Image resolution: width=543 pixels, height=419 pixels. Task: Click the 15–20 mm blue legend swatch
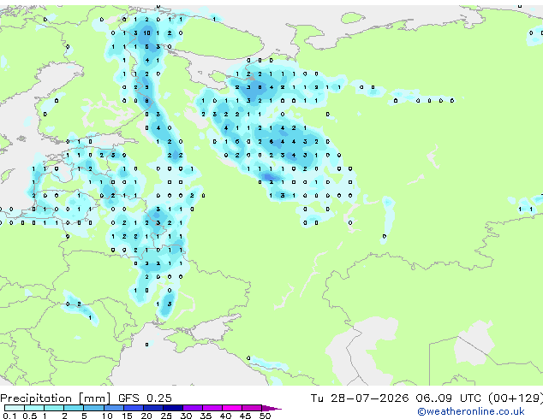pos(133,408)
